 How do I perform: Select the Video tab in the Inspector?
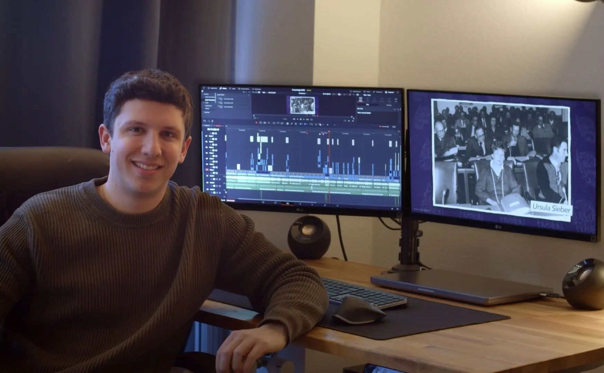(x=360, y=99)
